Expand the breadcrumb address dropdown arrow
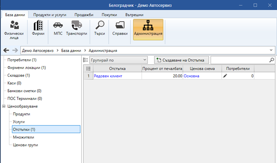 pyautogui.click(x=271, y=50)
